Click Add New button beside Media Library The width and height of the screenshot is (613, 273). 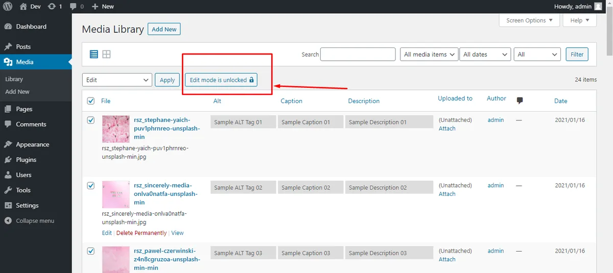coord(164,29)
